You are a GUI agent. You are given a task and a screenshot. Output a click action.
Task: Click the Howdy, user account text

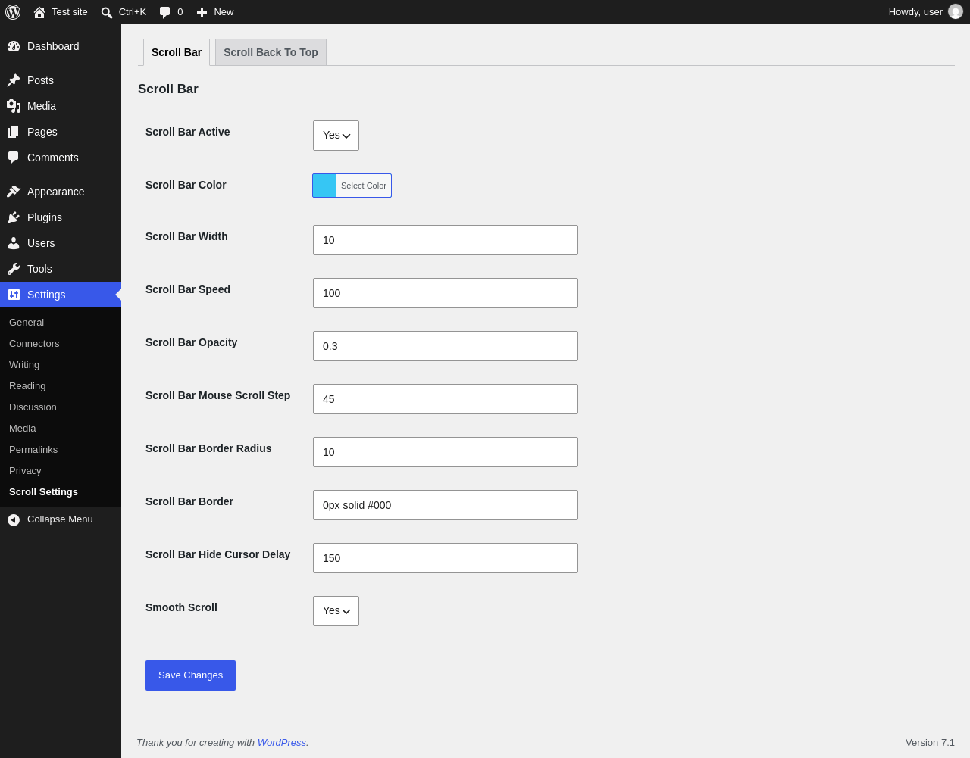tap(915, 12)
